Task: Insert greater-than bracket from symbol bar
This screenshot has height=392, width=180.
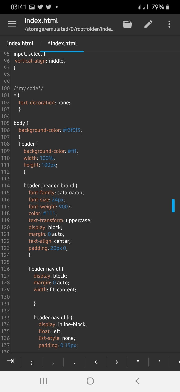Action: 117,362
